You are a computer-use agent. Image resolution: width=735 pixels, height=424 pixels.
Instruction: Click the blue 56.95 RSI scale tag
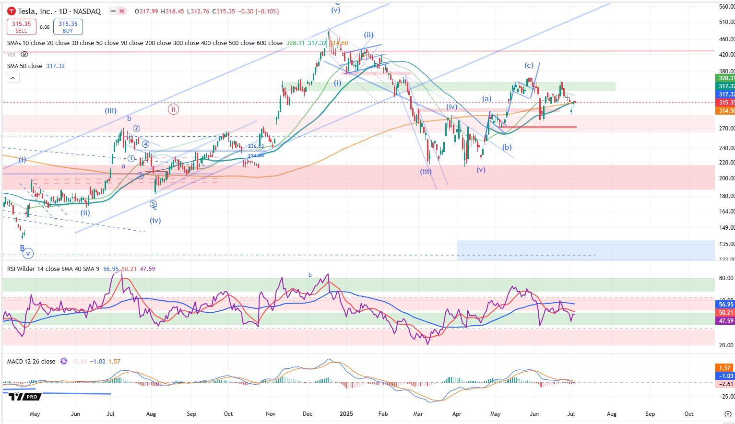pos(726,304)
